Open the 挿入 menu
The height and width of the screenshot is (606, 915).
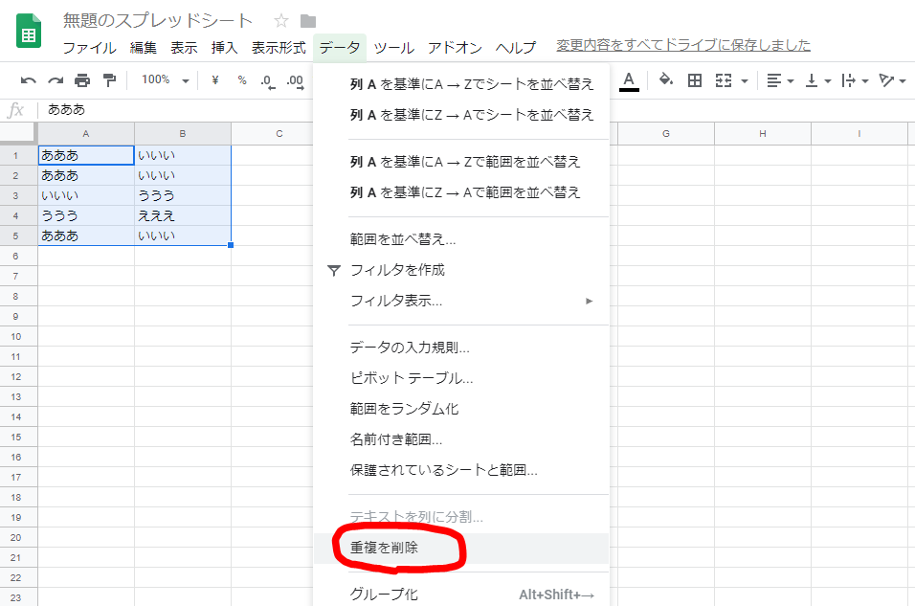pos(225,48)
